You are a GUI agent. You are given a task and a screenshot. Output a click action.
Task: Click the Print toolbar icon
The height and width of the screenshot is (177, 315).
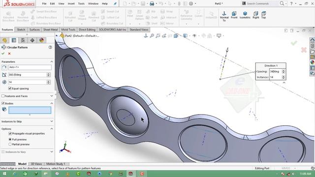click(x=152, y=3)
